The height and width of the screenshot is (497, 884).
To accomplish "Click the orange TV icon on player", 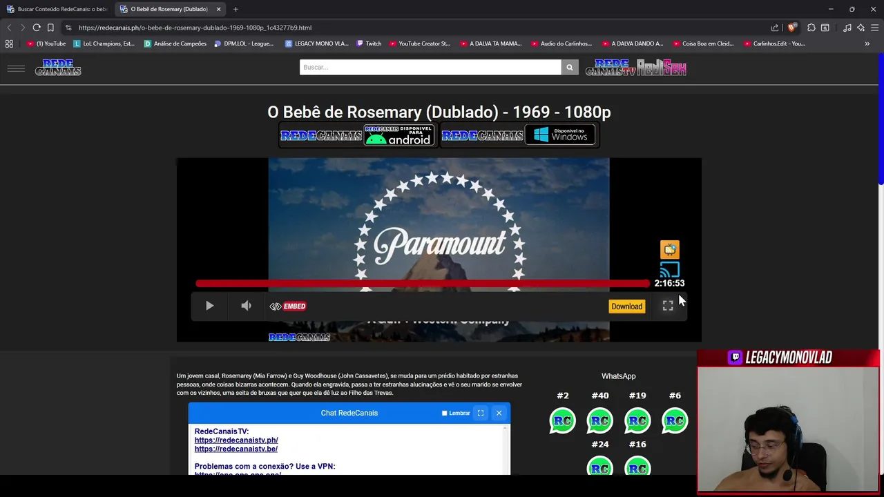I will [670, 249].
